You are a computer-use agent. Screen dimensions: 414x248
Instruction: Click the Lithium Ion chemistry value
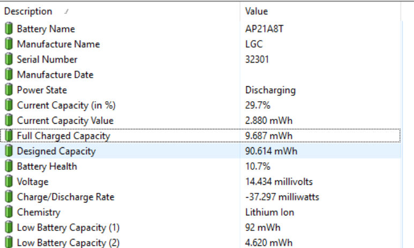coord(269,213)
